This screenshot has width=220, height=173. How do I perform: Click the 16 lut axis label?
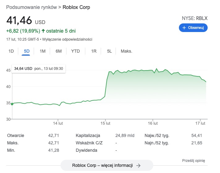click(x=153, y=123)
